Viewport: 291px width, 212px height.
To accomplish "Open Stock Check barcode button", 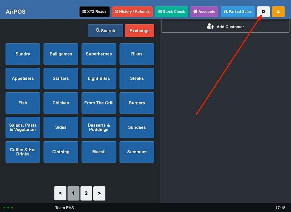I will coord(172,11).
